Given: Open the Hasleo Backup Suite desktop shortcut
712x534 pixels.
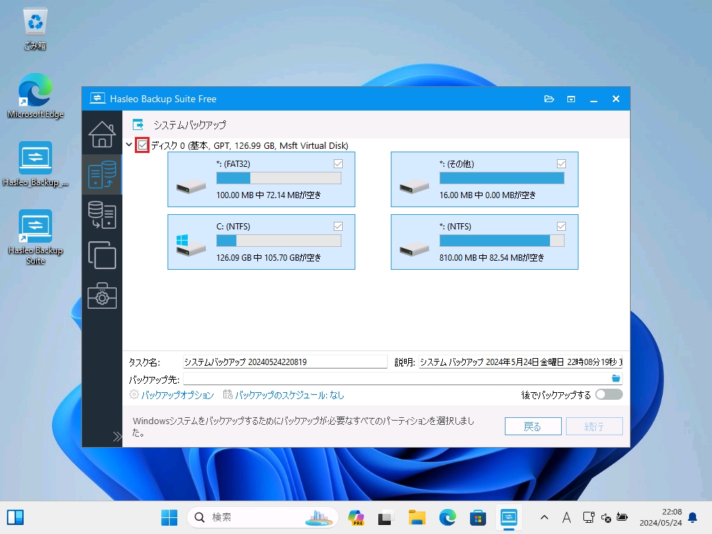Looking at the screenshot, I should pos(35,237).
